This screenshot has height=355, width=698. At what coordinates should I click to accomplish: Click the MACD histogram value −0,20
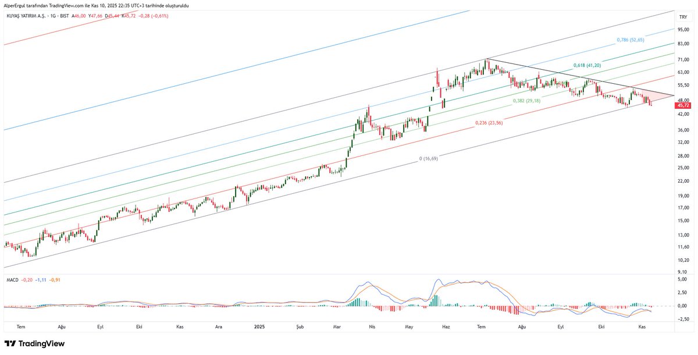[x=27, y=280]
